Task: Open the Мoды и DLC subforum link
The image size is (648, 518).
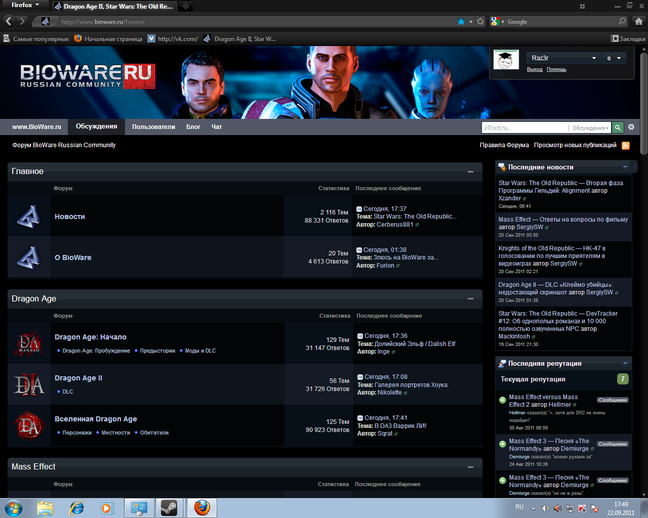Action: [200, 351]
